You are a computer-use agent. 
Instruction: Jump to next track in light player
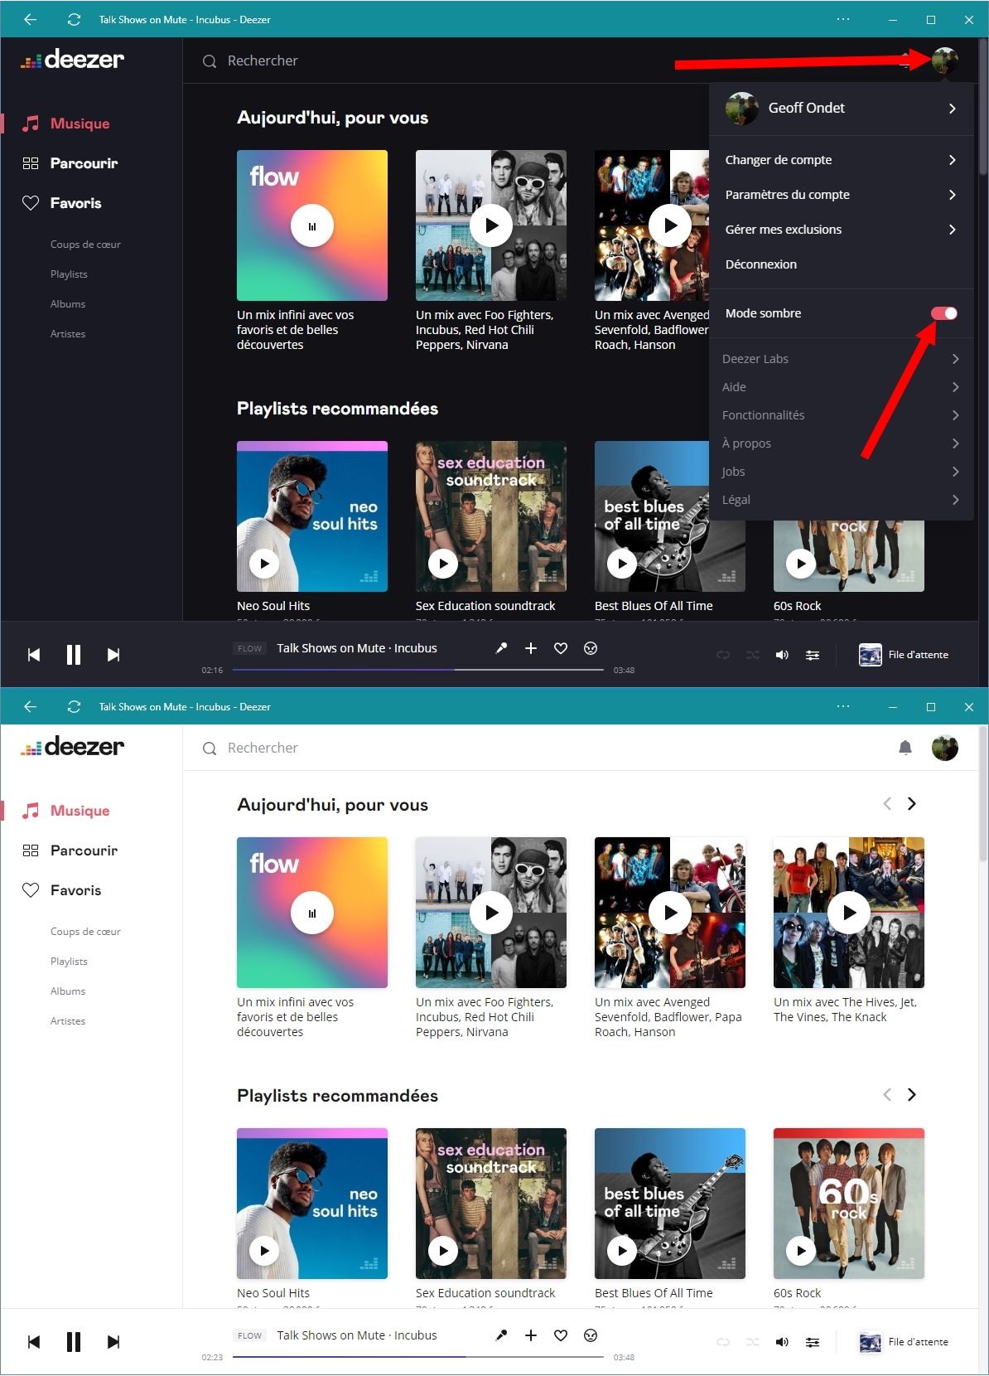coord(113,1342)
